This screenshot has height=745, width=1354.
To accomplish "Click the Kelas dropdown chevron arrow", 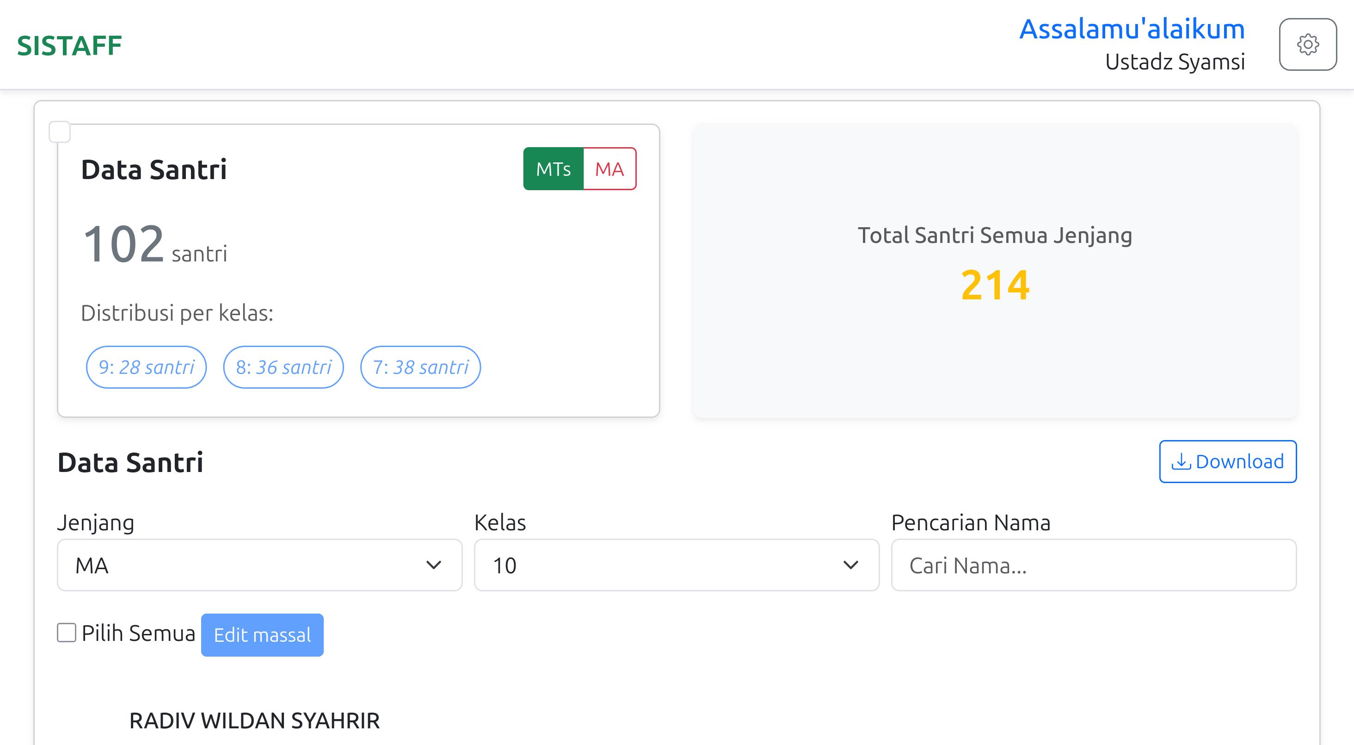I will (850, 565).
